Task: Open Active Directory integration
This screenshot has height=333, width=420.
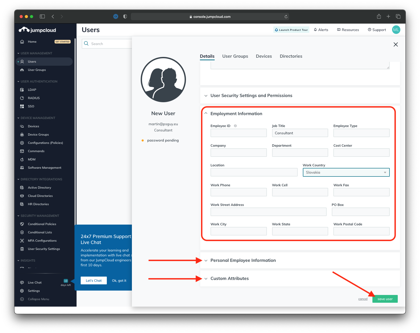Action: (x=39, y=188)
